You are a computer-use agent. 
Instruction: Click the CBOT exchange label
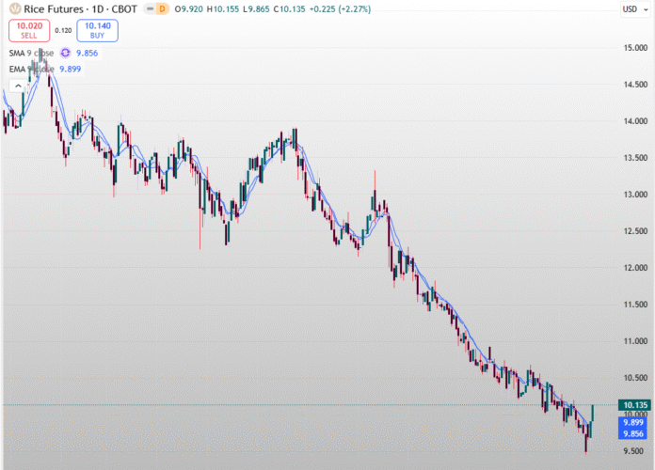[x=124, y=9]
